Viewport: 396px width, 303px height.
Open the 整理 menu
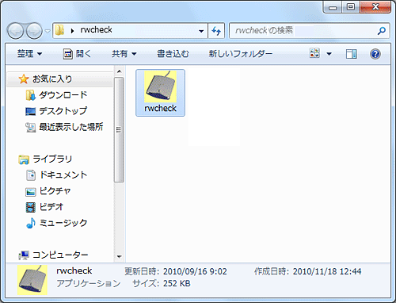(x=29, y=54)
